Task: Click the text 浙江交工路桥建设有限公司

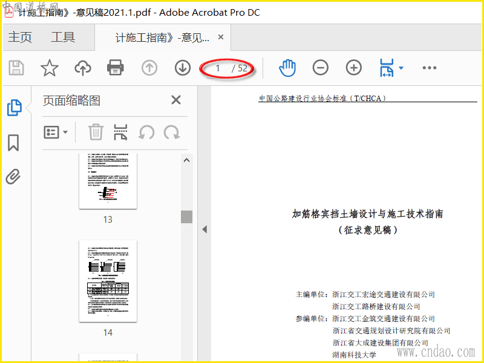Action: (x=376, y=307)
